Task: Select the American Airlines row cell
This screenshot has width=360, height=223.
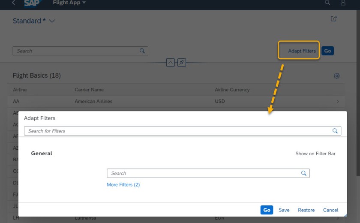Action: pos(93,102)
